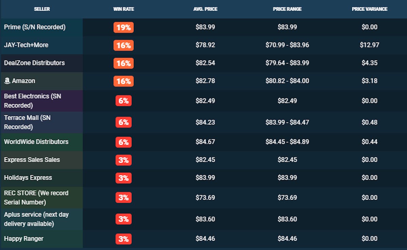The width and height of the screenshot is (407, 250).
Task: Select Happy Ranger's $84.46 average price
Action: pyautogui.click(x=205, y=238)
